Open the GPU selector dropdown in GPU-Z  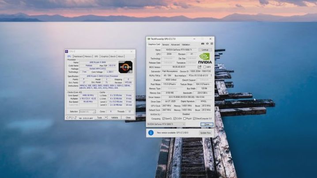click(166, 124)
